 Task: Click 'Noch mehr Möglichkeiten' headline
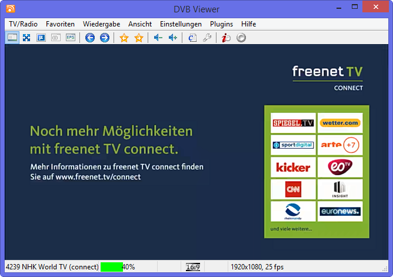click(x=111, y=131)
